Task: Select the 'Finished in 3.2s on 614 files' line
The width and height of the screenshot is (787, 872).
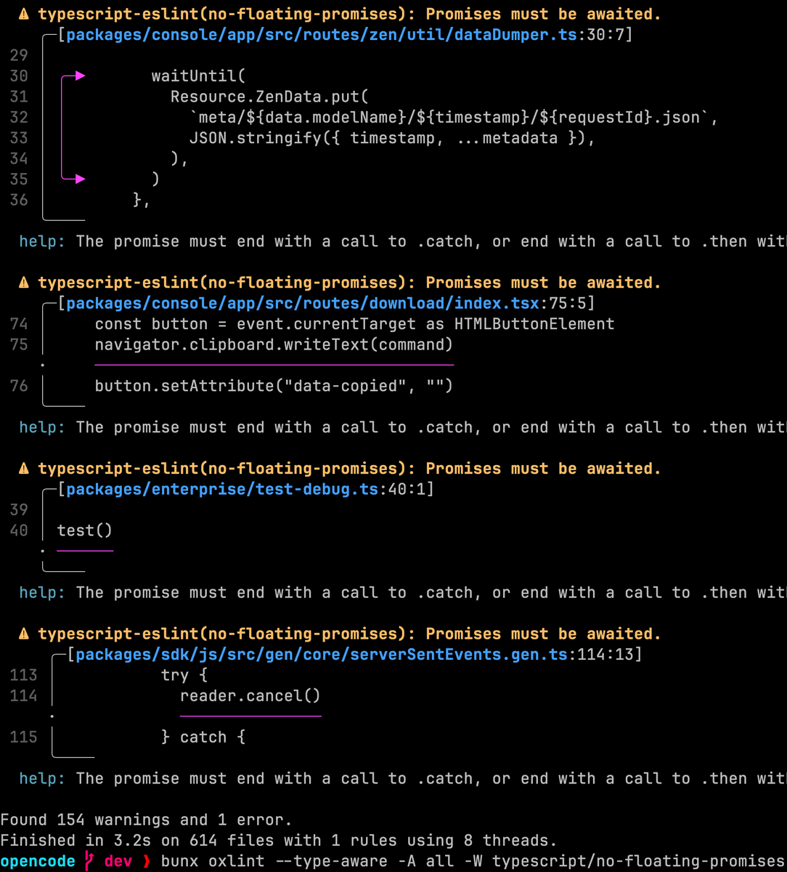Action: (x=279, y=841)
